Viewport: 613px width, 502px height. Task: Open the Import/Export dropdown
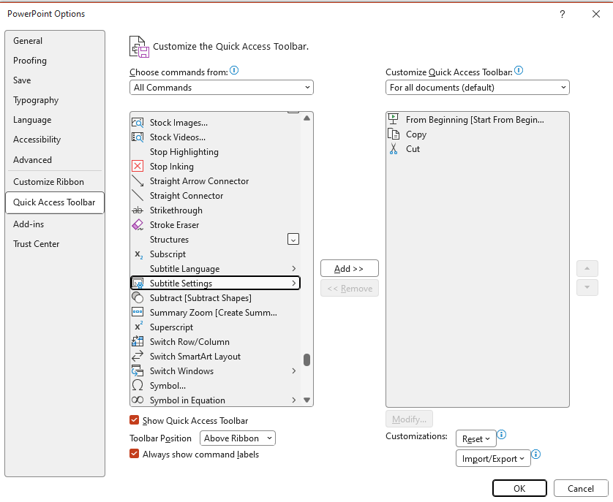point(493,459)
